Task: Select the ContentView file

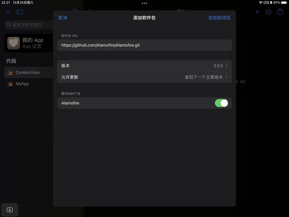Action: (29, 73)
